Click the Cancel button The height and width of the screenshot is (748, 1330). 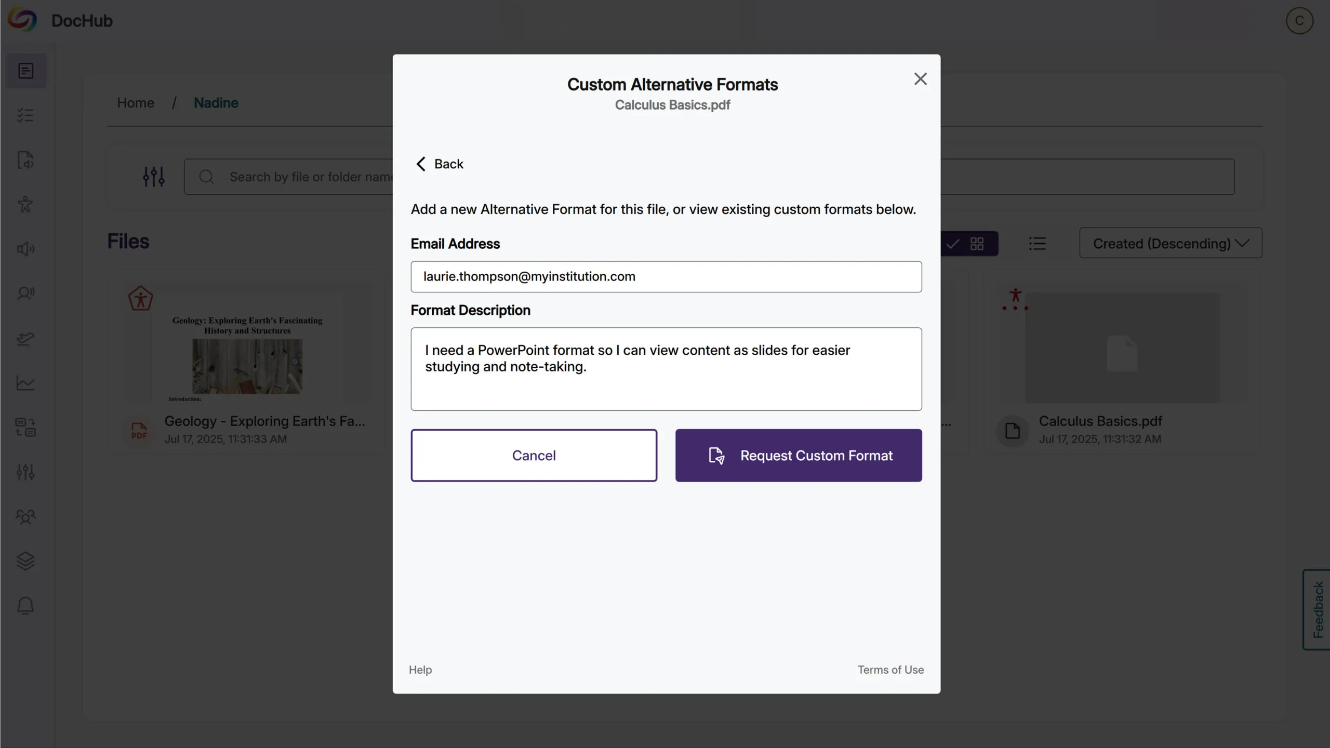(x=534, y=456)
